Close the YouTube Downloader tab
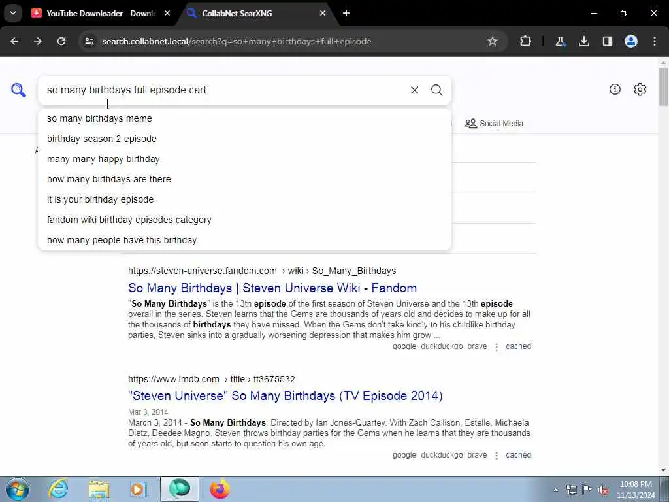The image size is (669, 502). [x=167, y=13]
